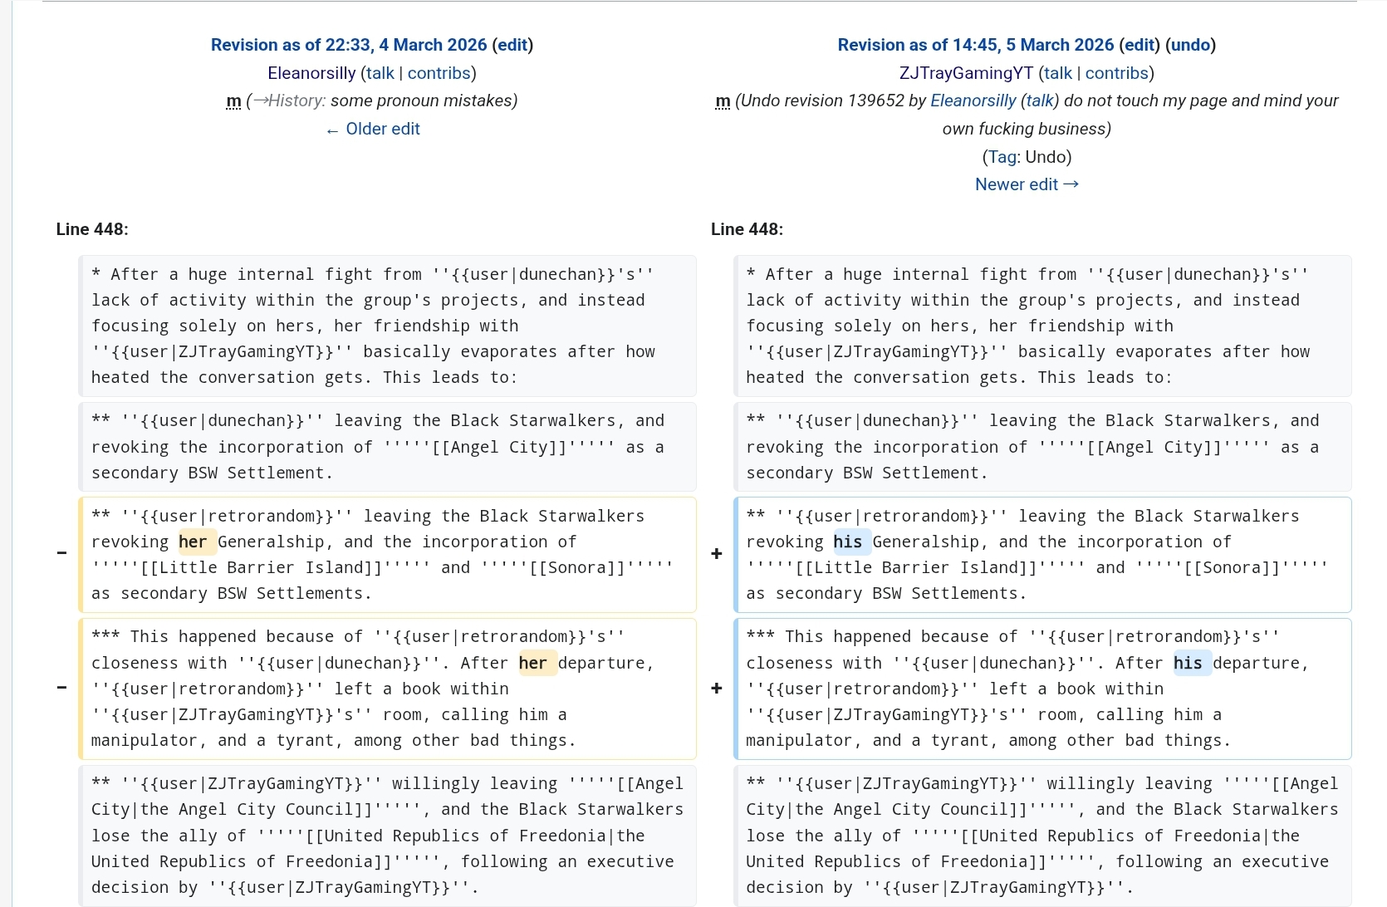
Task: Click edit for the 4 March revision
Action: (x=512, y=45)
